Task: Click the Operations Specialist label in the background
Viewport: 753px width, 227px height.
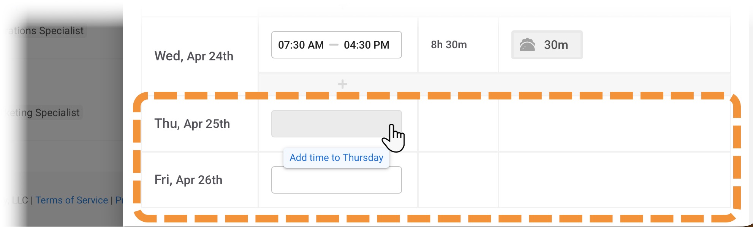Action: 46,31
